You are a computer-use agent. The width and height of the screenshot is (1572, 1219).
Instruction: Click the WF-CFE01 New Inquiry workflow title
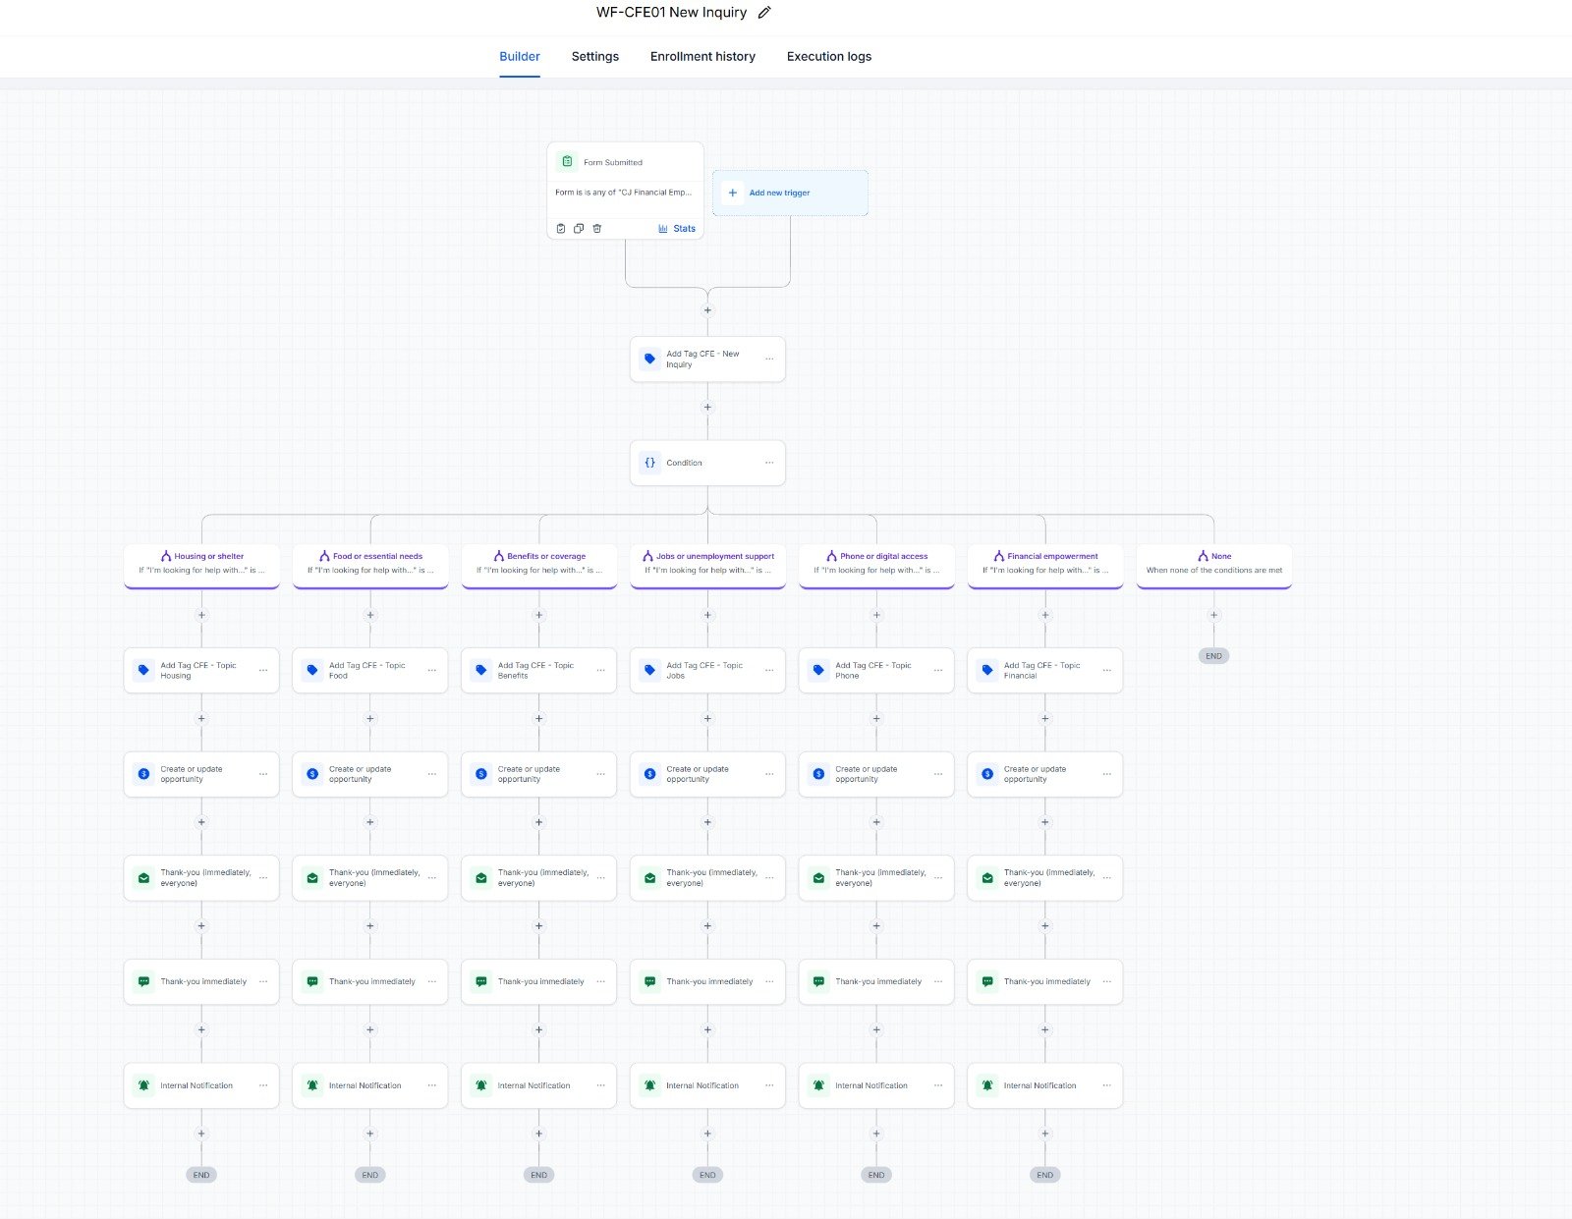[671, 13]
